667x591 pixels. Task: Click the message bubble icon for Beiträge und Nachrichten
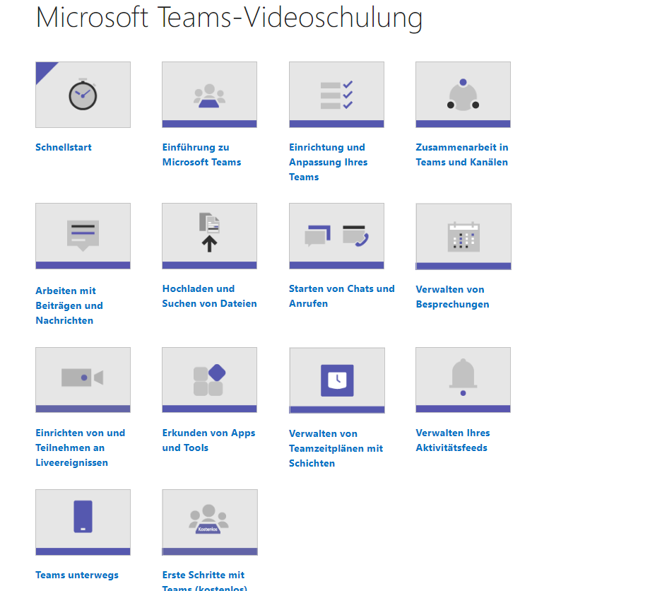[83, 236]
